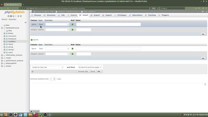Switch to the Browse tab
Viewport: 208px width, 117px height.
coord(36,15)
